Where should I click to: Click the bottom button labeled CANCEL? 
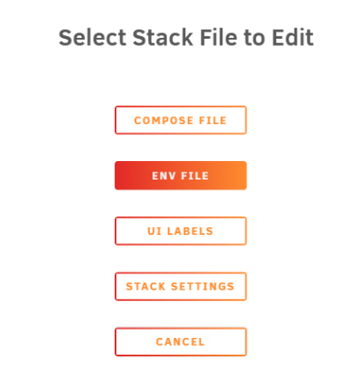181,341
